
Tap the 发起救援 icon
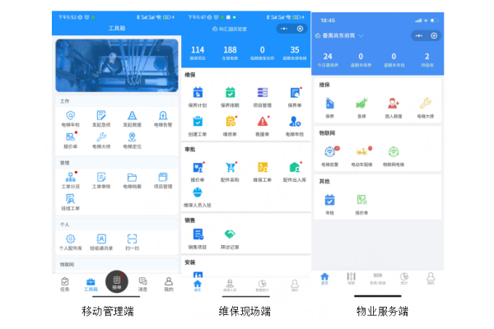coord(132,115)
